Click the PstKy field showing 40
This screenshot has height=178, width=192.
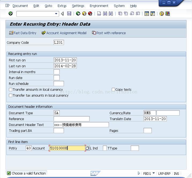pos(29,148)
